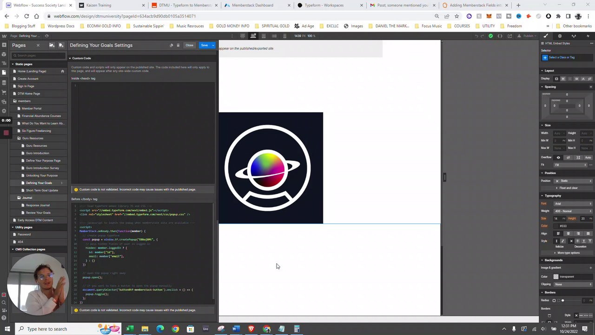This screenshot has height=335, width=595.
Task: Set border style to none X
Action: click(x=576, y=315)
